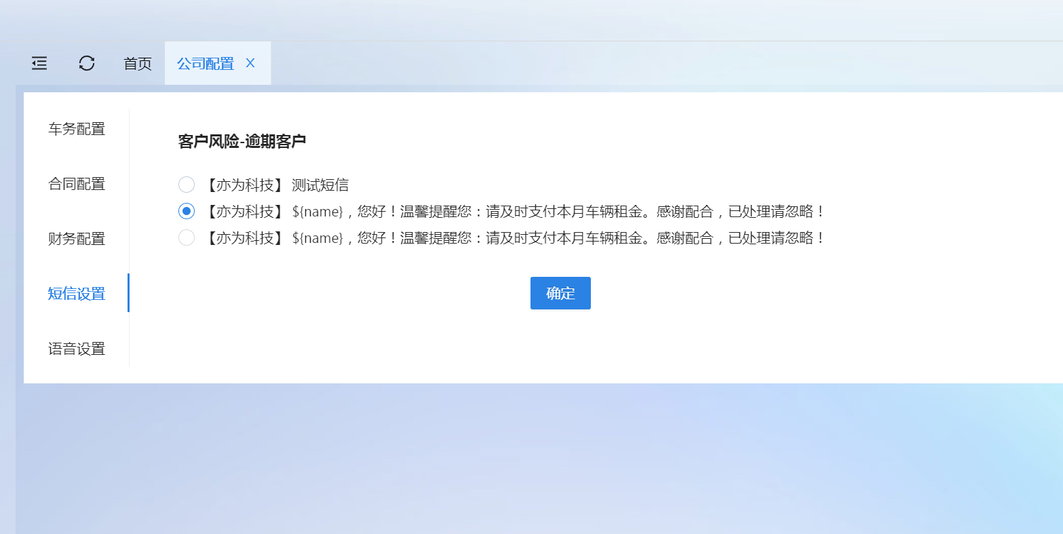Click the refresh page icon
1063x534 pixels.
click(x=87, y=63)
